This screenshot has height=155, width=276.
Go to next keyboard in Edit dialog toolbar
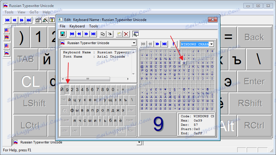86,34
